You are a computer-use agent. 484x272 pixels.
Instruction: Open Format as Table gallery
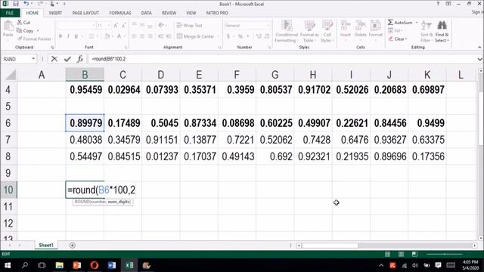tap(309, 31)
